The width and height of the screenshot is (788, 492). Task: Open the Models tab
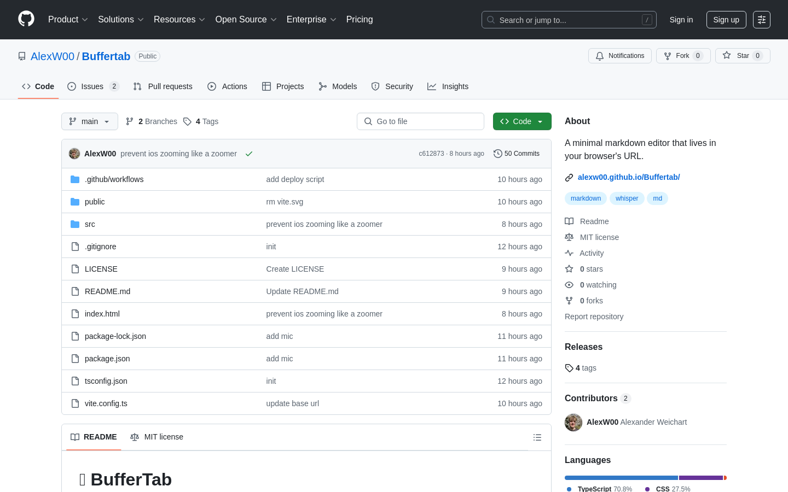pyautogui.click(x=338, y=86)
